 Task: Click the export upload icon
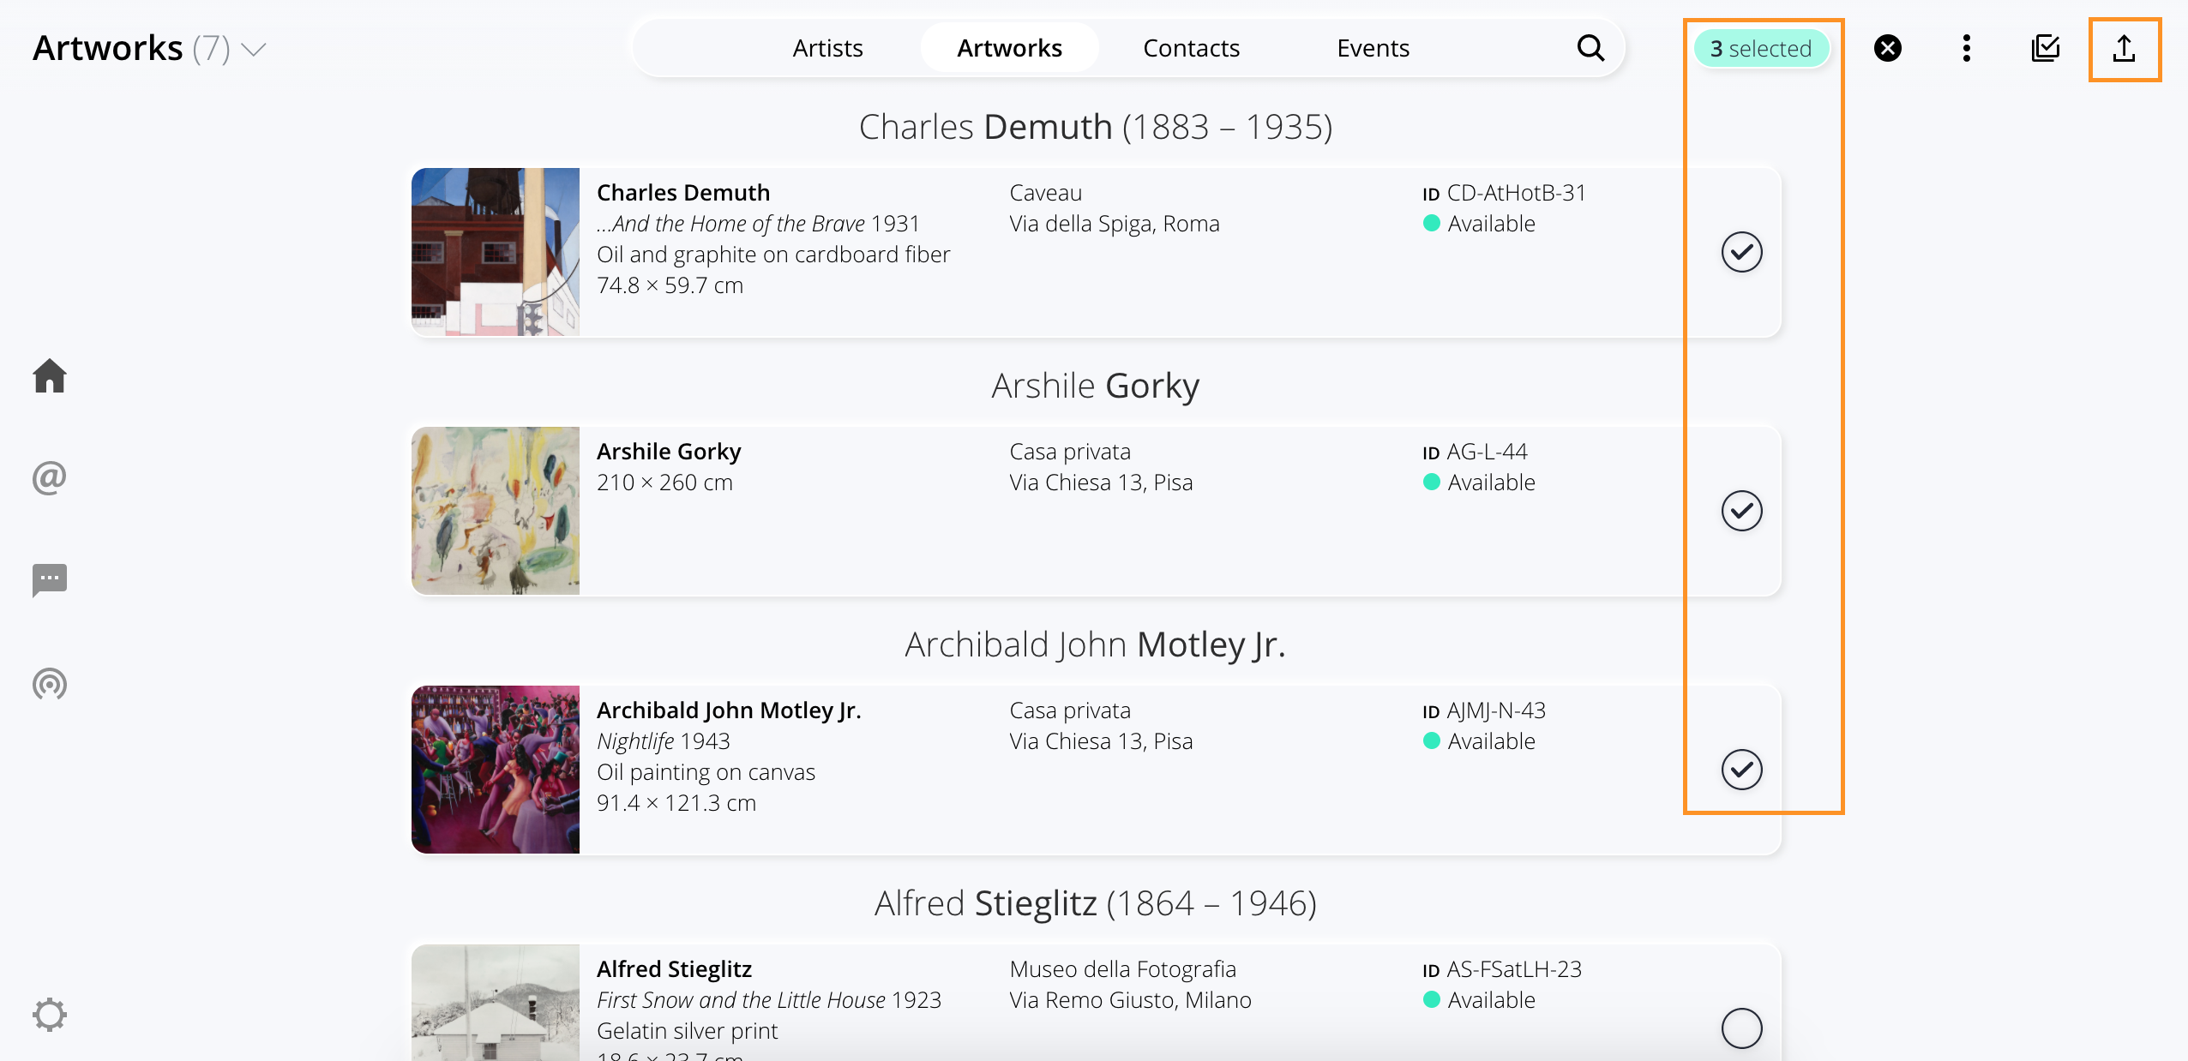tap(2125, 49)
